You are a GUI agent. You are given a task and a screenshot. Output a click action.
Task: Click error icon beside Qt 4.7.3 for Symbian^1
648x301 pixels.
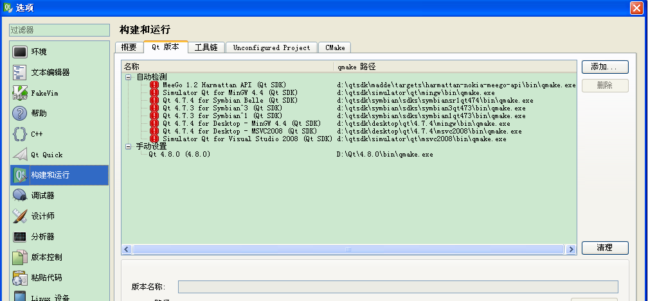(154, 116)
